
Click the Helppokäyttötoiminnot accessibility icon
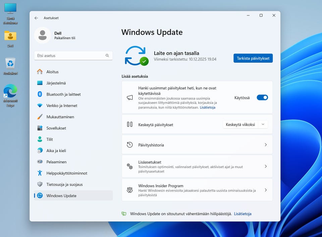pos(40,173)
